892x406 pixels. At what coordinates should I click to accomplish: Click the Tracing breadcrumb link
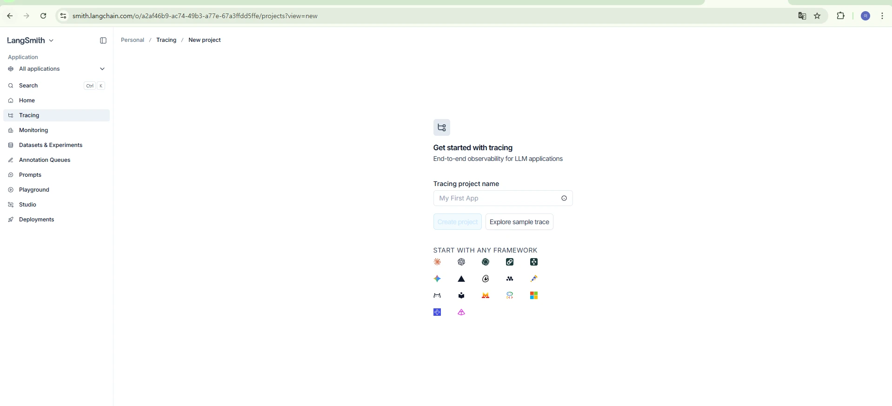pyautogui.click(x=166, y=40)
